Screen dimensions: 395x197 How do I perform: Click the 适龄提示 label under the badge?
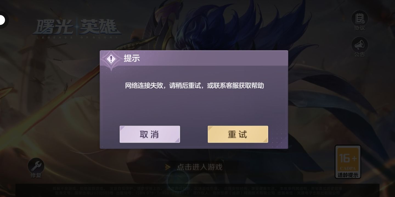[348, 175]
